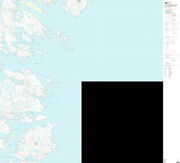Click the black no-data square on the map
This screenshot has height=163, width=180.
pos(122,122)
